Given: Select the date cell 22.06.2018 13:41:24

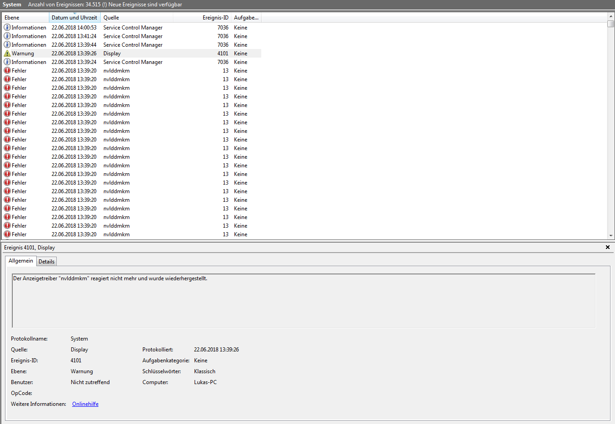Looking at the screenshot, I should point(74,36).
